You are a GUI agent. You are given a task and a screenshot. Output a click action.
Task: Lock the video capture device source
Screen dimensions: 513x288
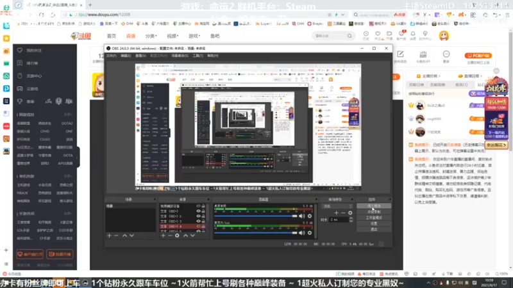click(203, 206)
